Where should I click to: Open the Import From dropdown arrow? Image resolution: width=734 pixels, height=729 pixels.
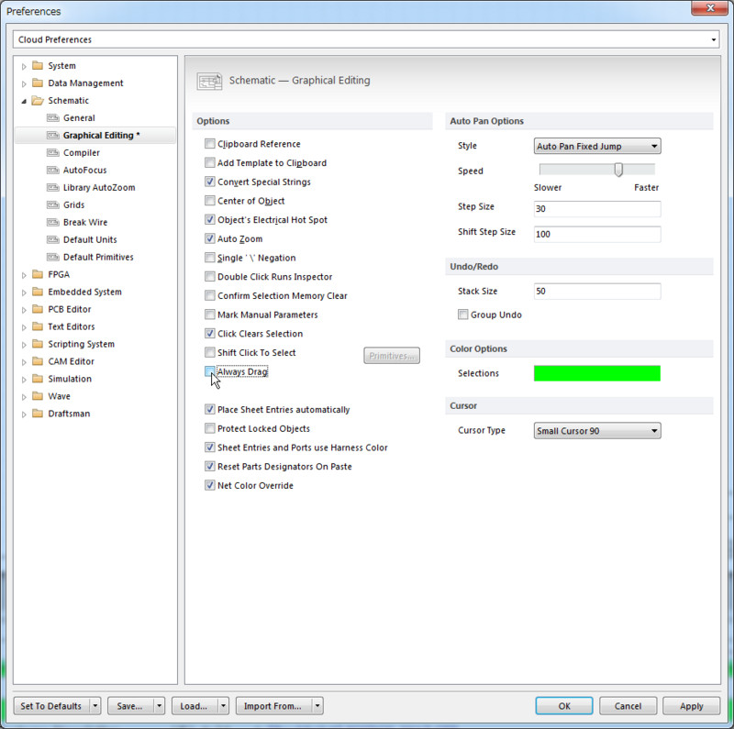(317, 705)
